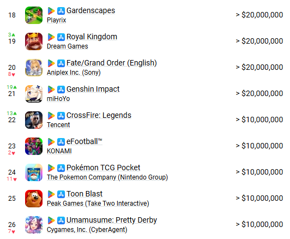The image size is (290, 239).
Task: Click the Genshin Impact character icon thumbnail
Action: pos(34,94)
